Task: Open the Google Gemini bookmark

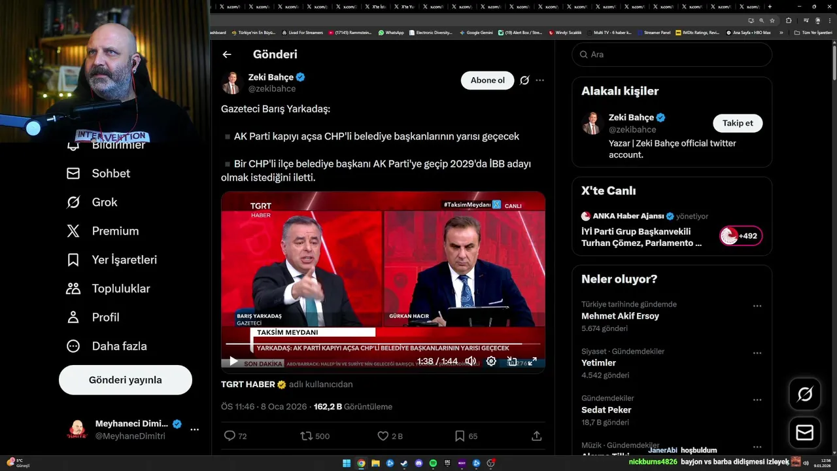Action: pos(476,33)
